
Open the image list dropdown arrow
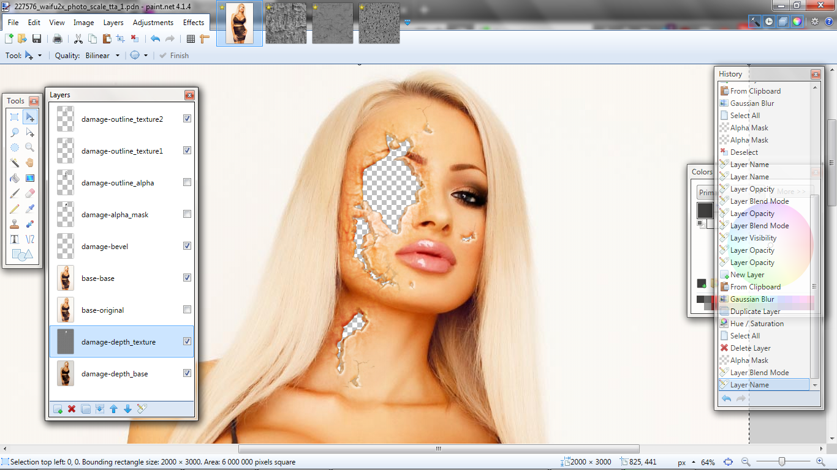(407, 23)
